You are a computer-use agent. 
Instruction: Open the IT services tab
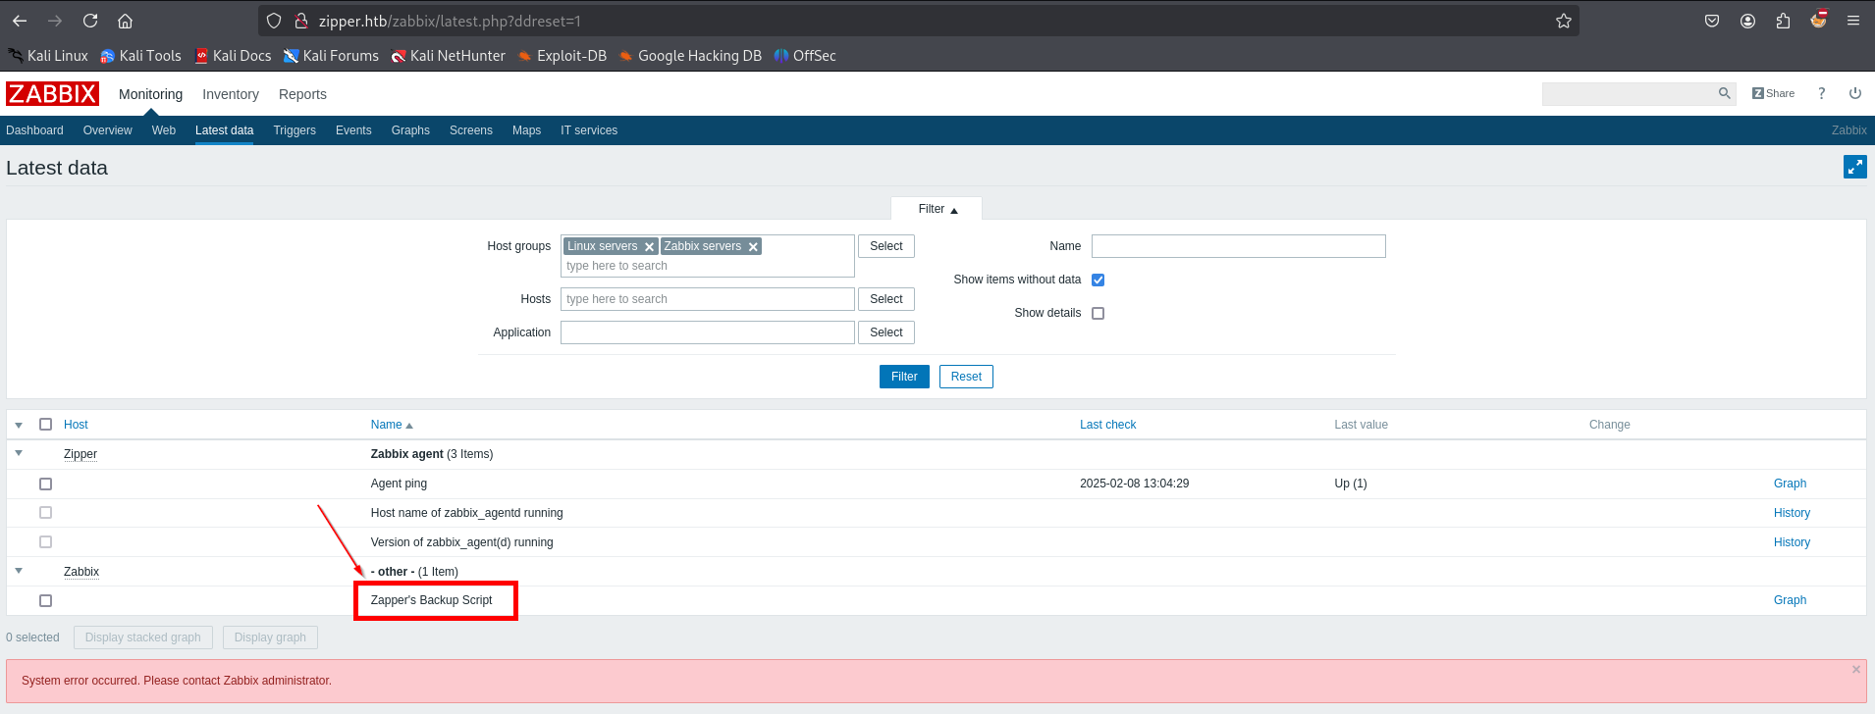tap(589, 130)
